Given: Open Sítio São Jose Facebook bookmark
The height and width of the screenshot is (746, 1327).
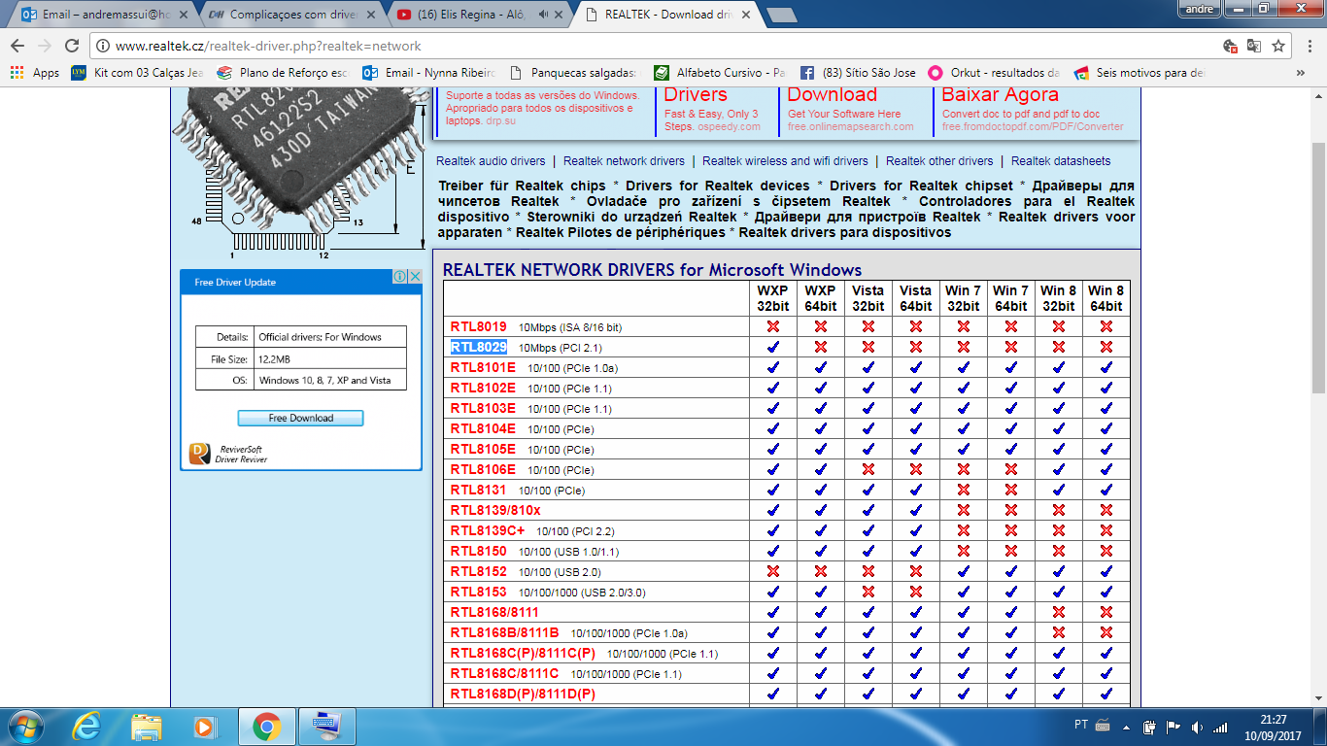Looking at the screenshot, I should 858,73.
